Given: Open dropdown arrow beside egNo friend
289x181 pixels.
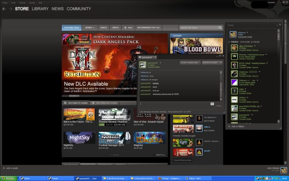Looking at the screenshot, I should 245,89.
